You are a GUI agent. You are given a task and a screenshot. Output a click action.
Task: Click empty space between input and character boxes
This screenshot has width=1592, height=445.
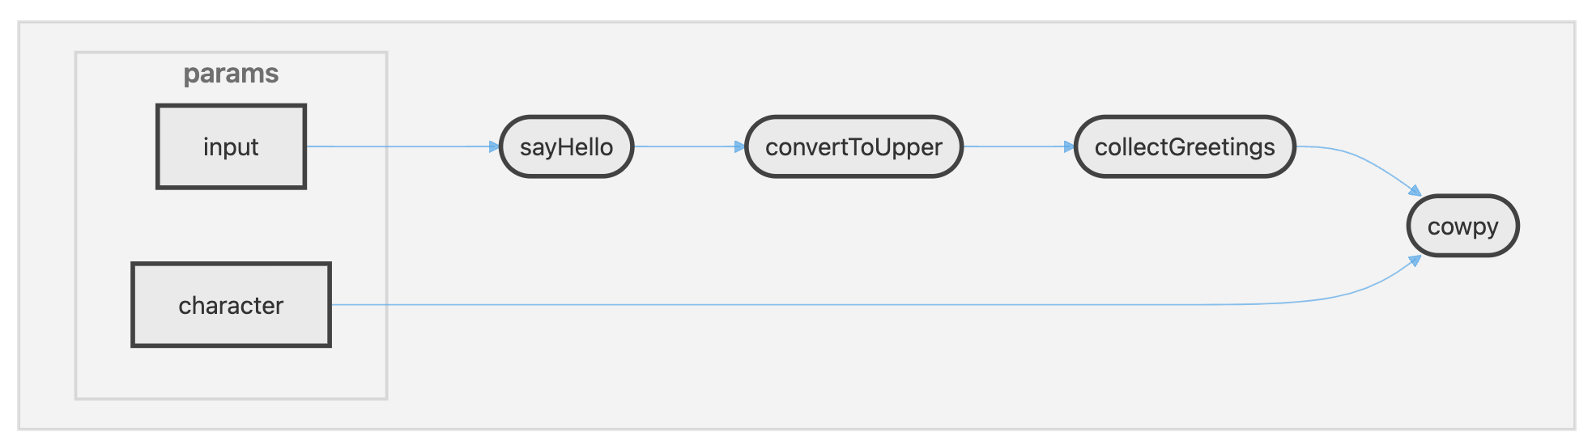pos(231,226)
